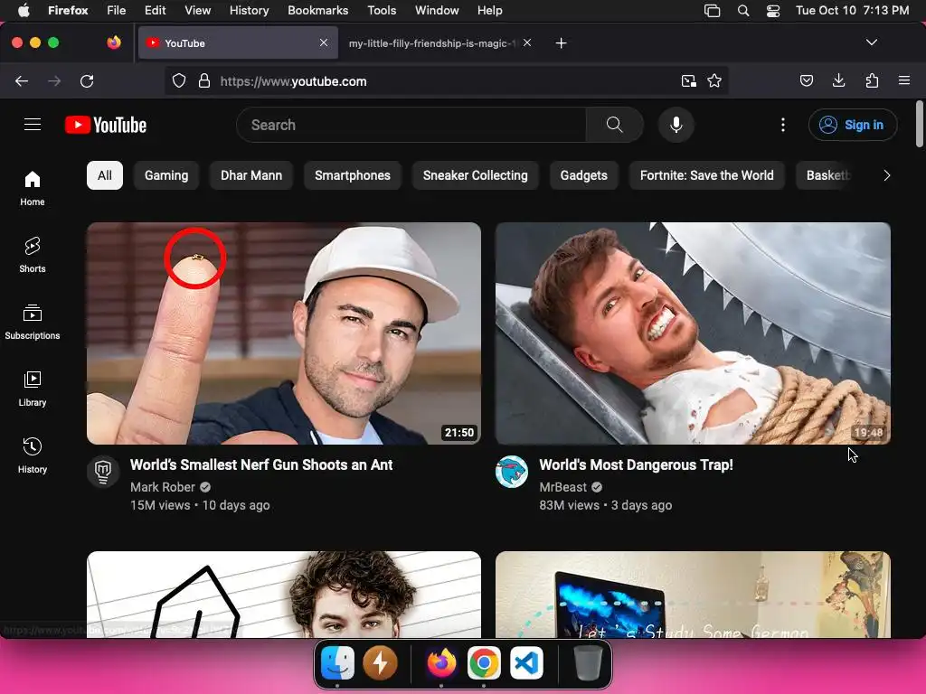
Task: Open World's Most Dangerous Trap! title
Action: coord(636,465)
